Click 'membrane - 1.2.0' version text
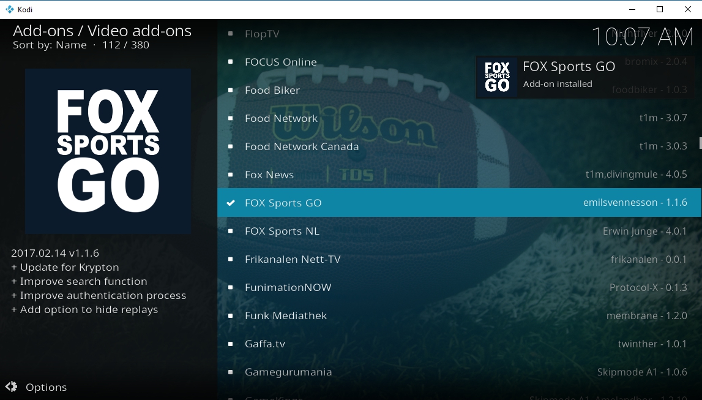702x400 pixels. coord(646,316)
